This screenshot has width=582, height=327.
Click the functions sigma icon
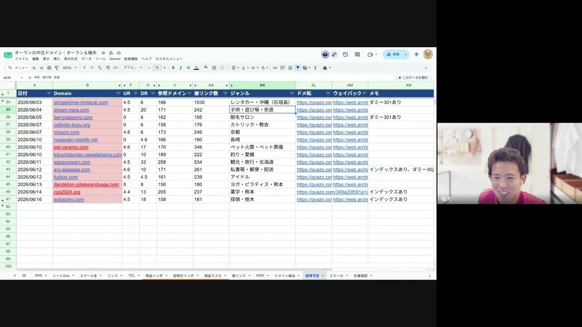pyautogui.click(x=315, y=68)
